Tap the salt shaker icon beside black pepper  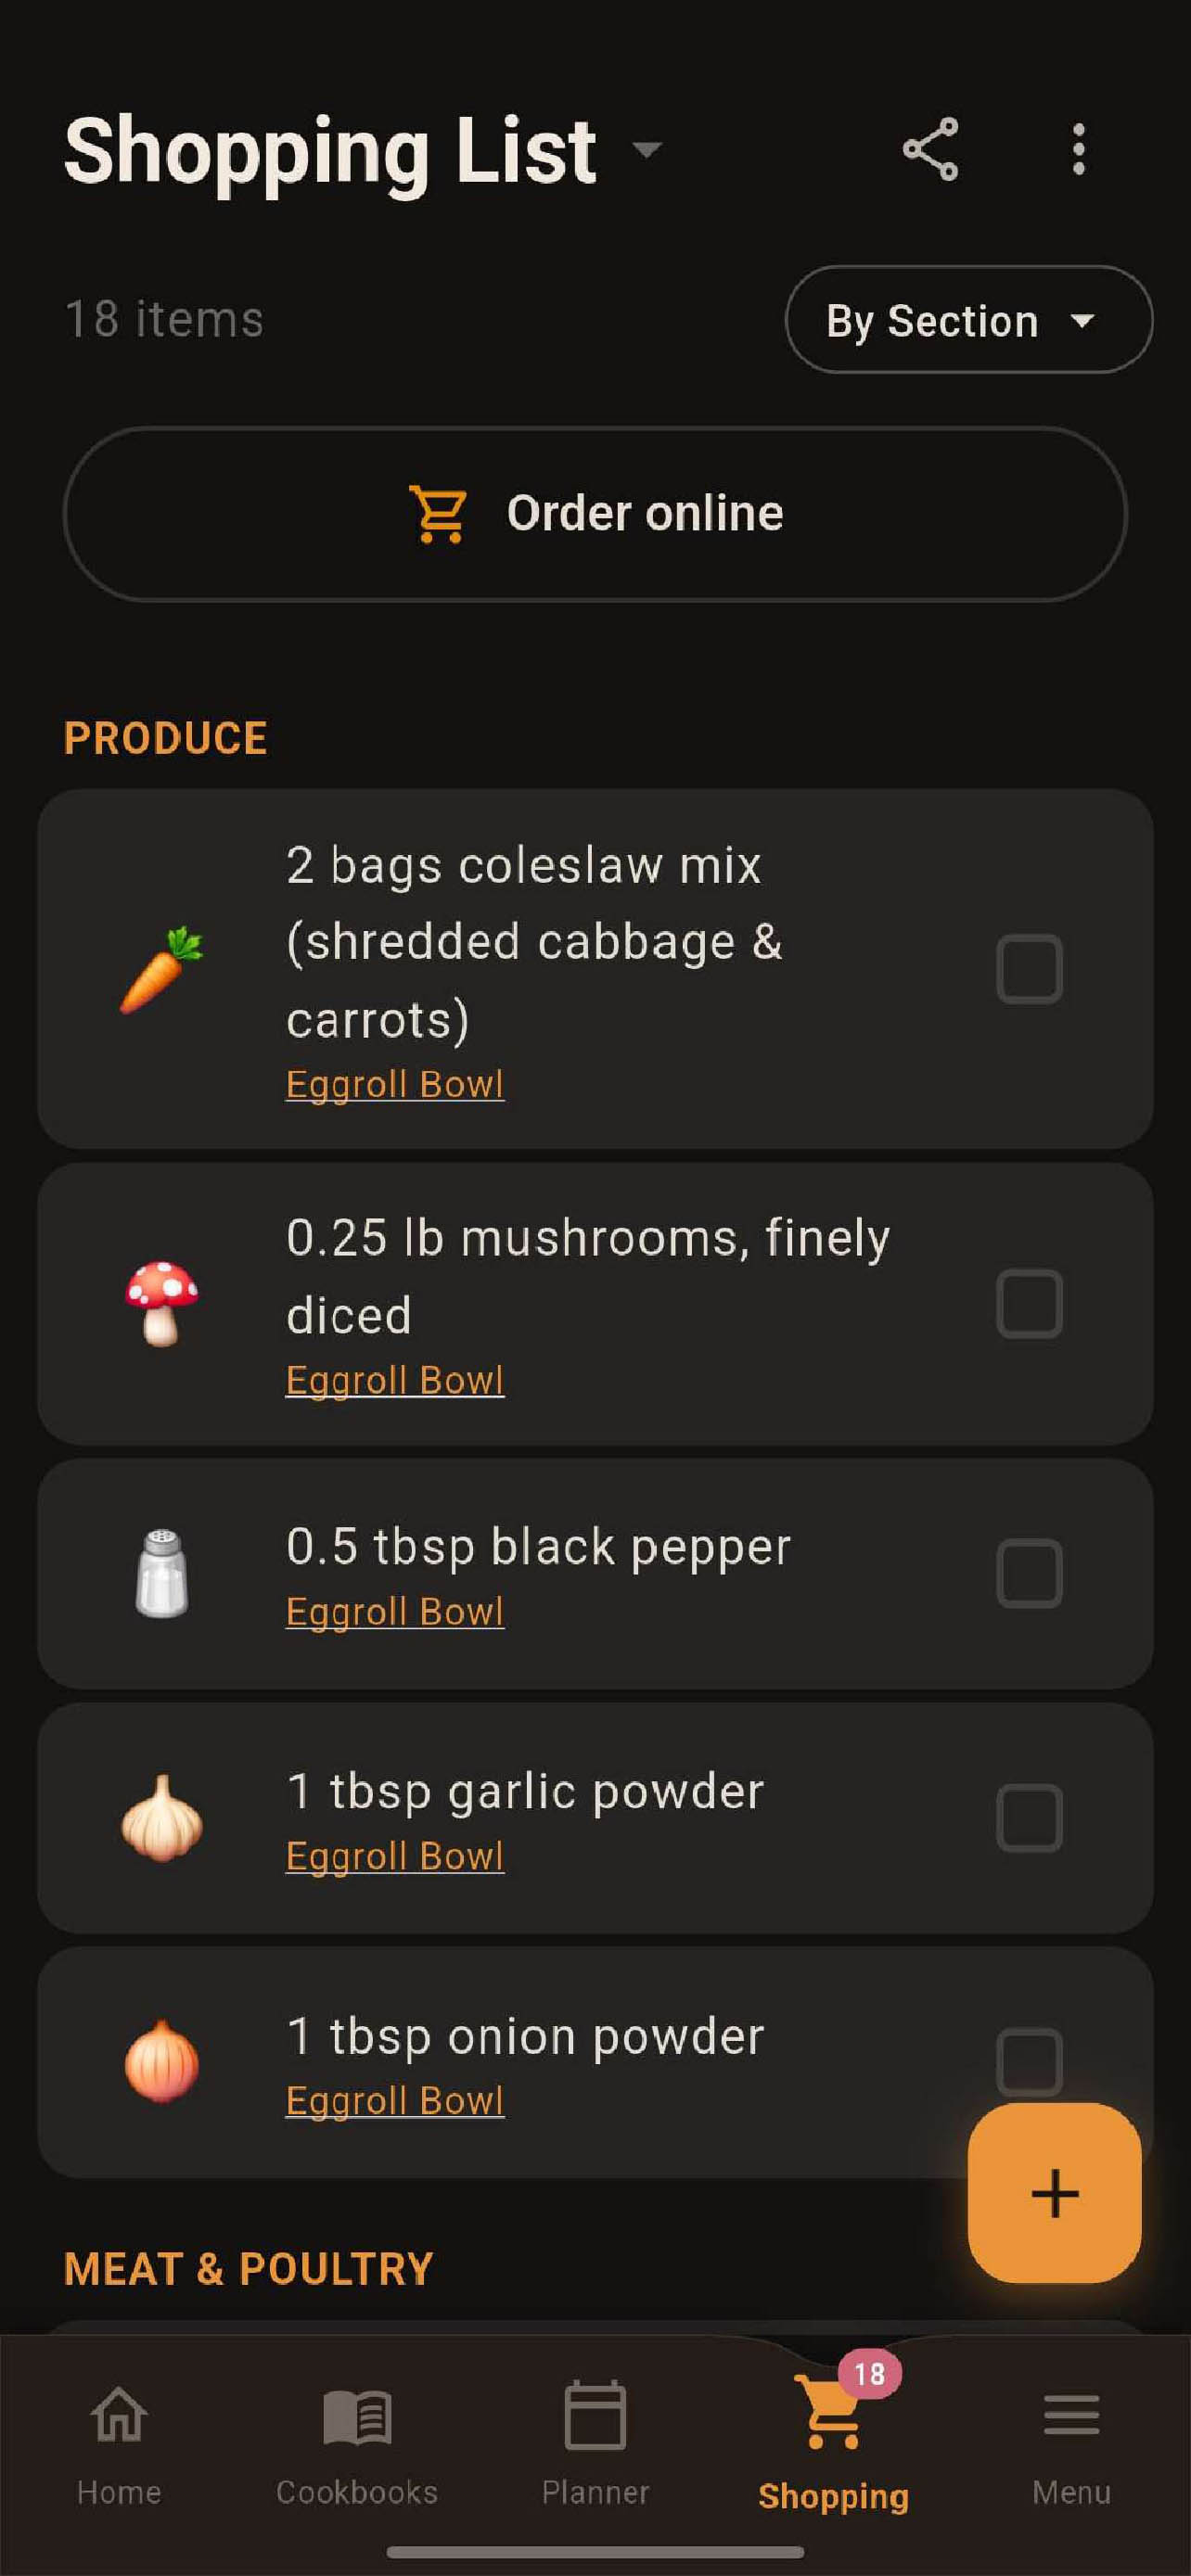163,1573
